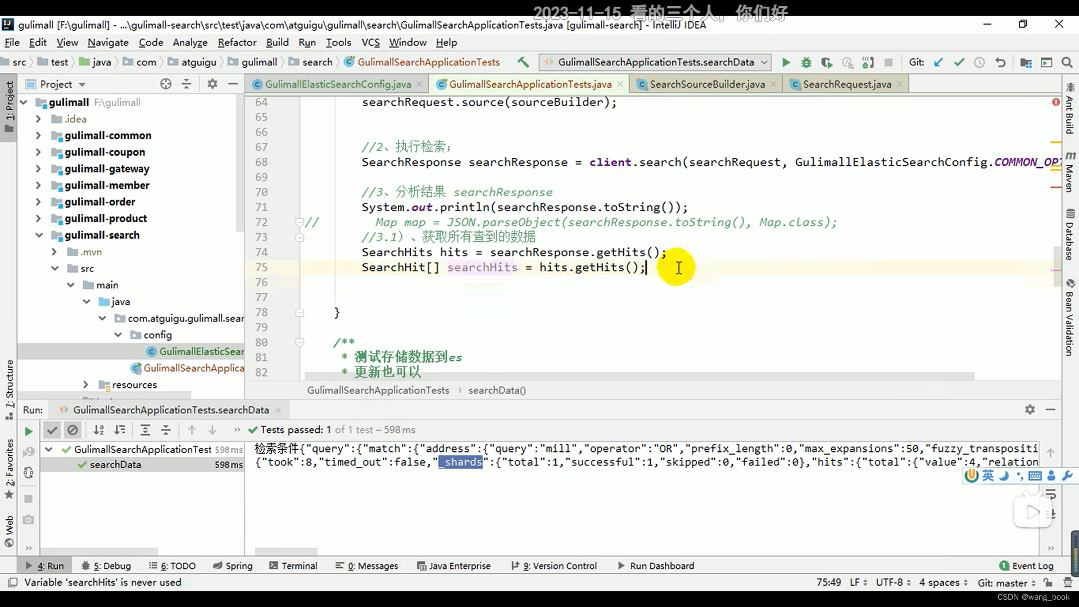Sort test results alphabetically
The width and height of the screenshot is (1079, 607).
pos(99,430)
